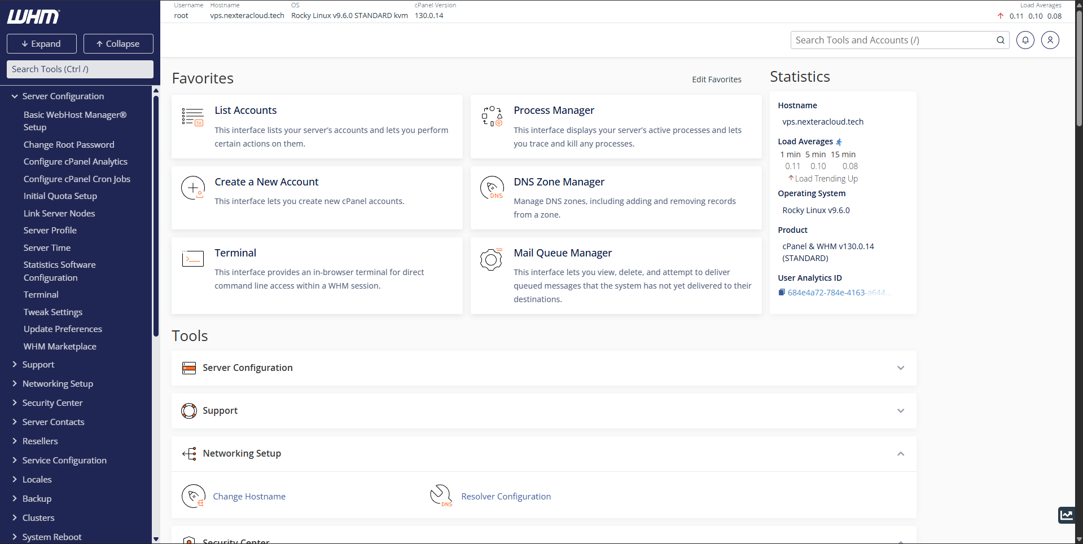
Task: Open server metrics via bottom-right chart icon
Action: pos(1067,515)
